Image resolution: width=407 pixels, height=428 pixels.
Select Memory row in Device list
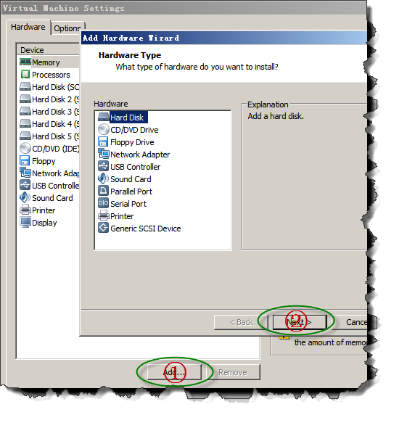coord(49,62)
